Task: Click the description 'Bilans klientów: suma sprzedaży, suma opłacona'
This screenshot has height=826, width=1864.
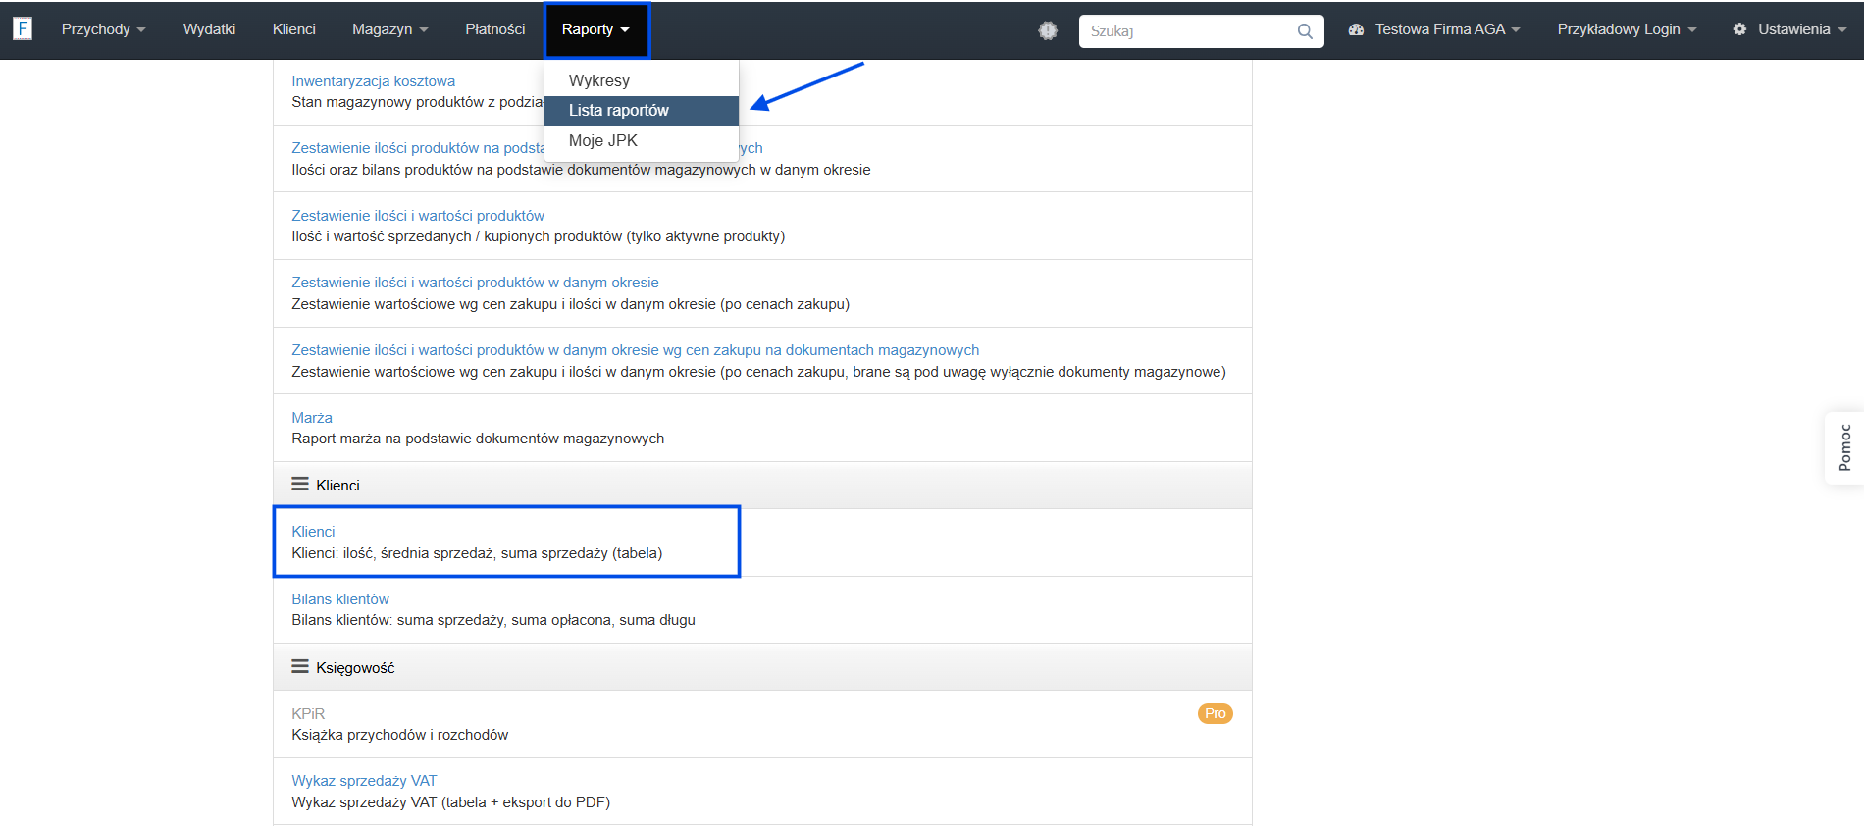Action: tap(493, 620)
